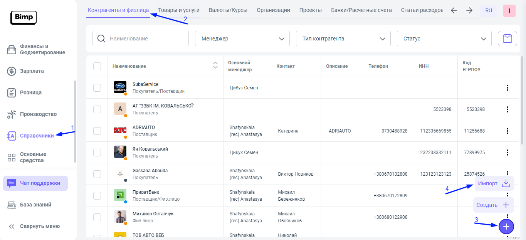Open three-dot menu for SubaService row

(507, 88)
